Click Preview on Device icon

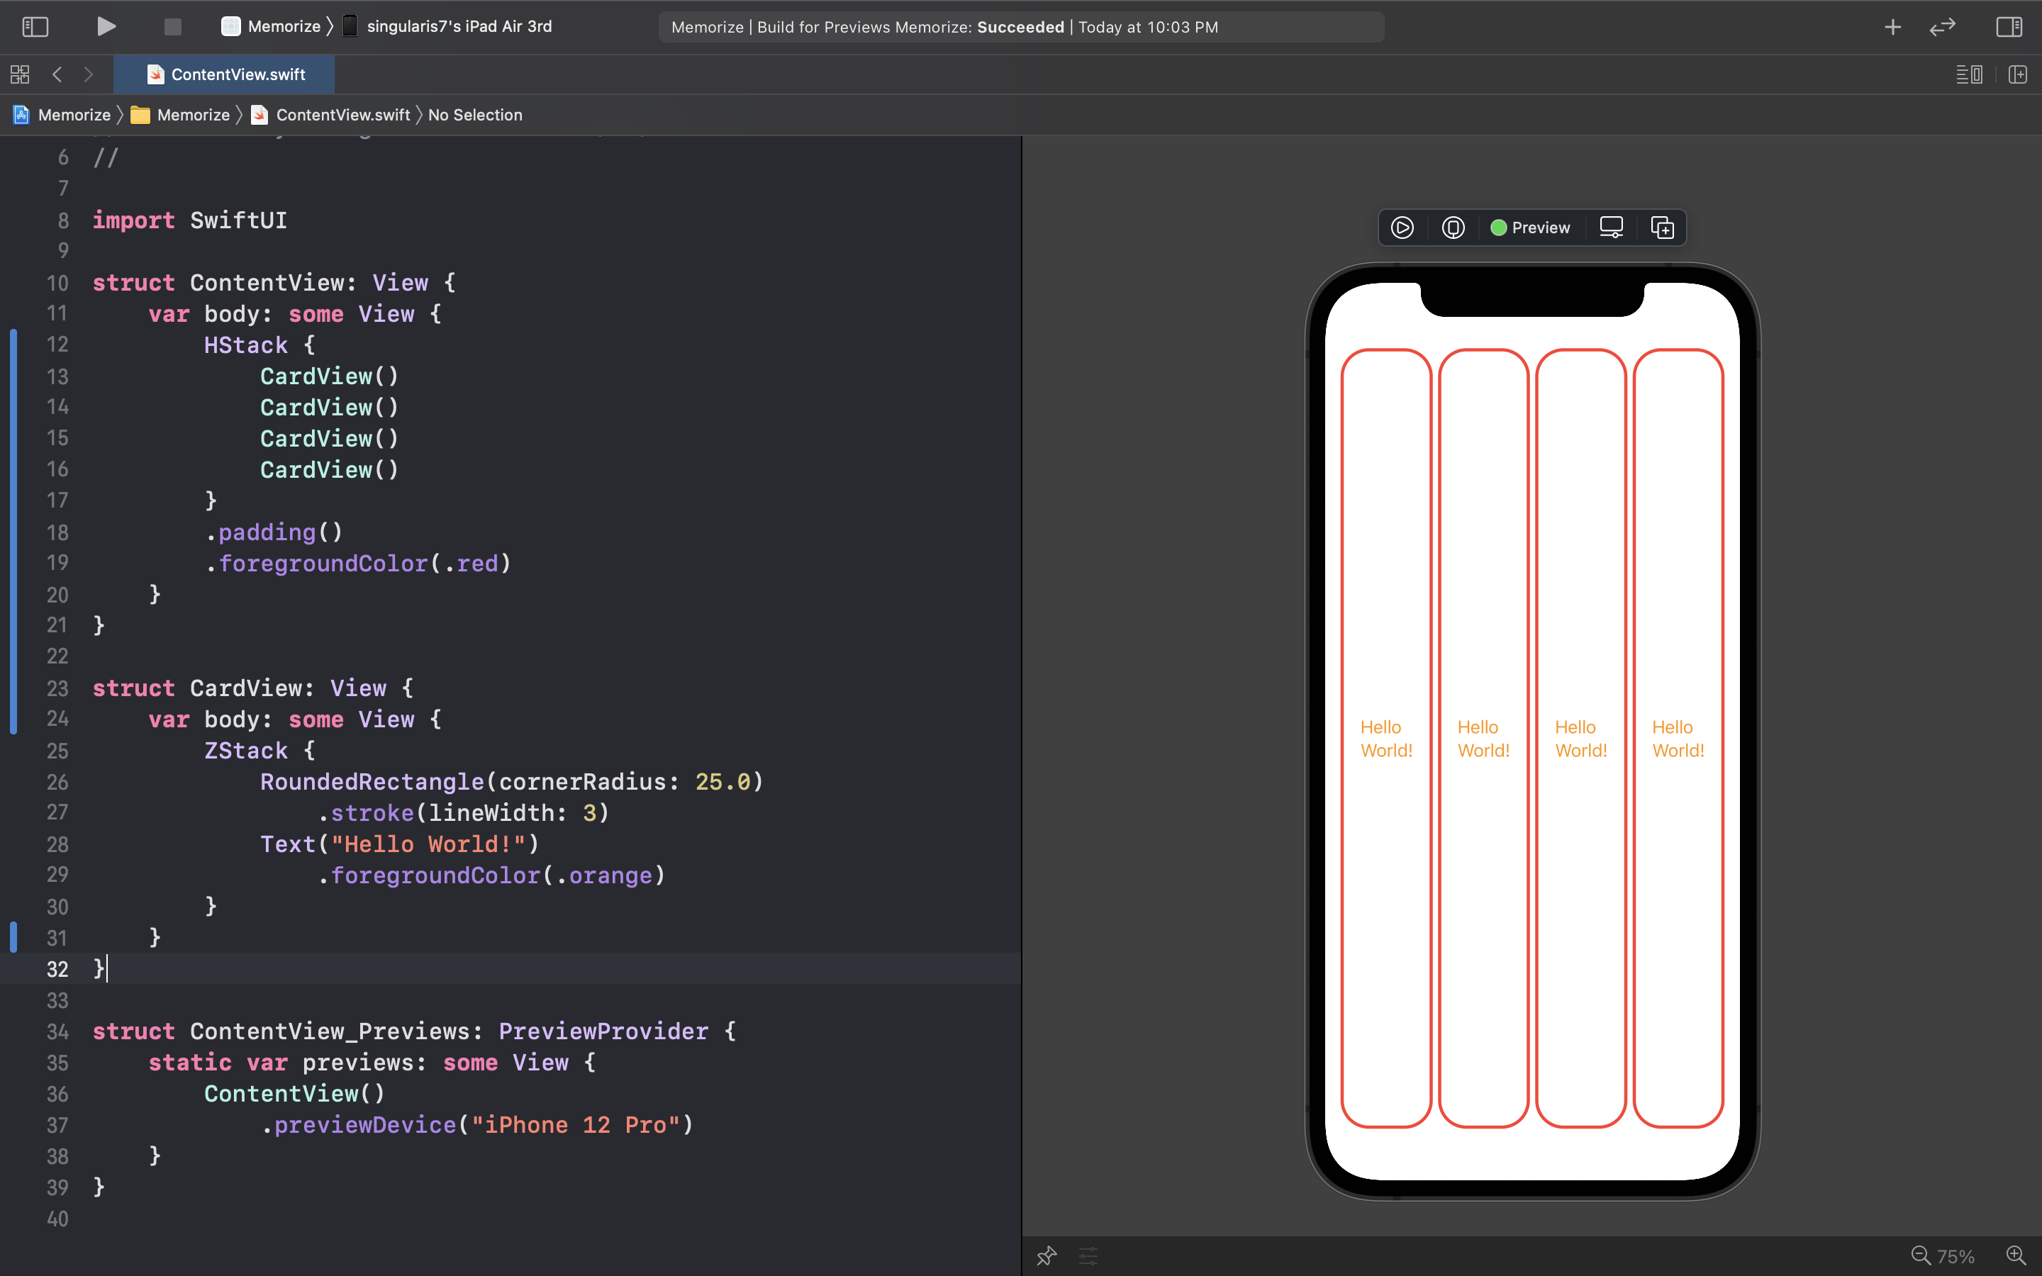point(1453,228)
